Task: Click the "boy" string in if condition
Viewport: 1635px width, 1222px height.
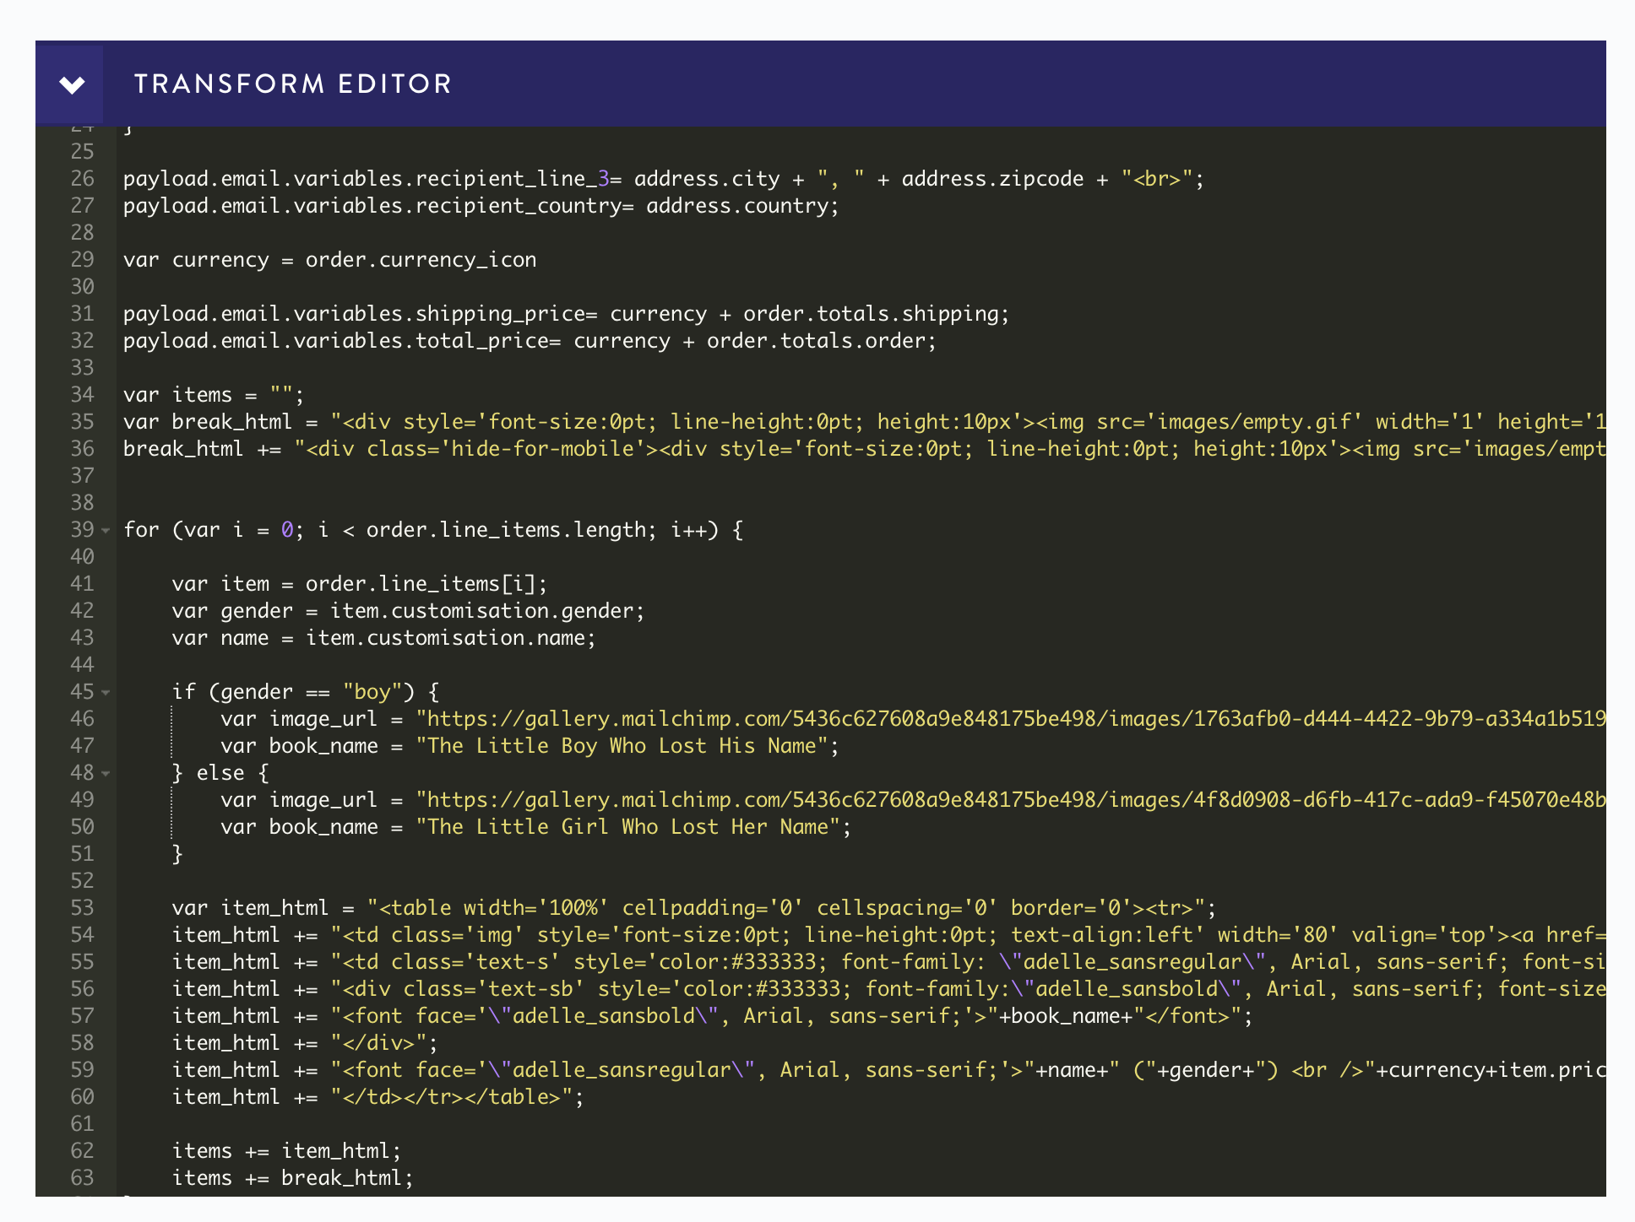Action: click(x=372, y=692)
